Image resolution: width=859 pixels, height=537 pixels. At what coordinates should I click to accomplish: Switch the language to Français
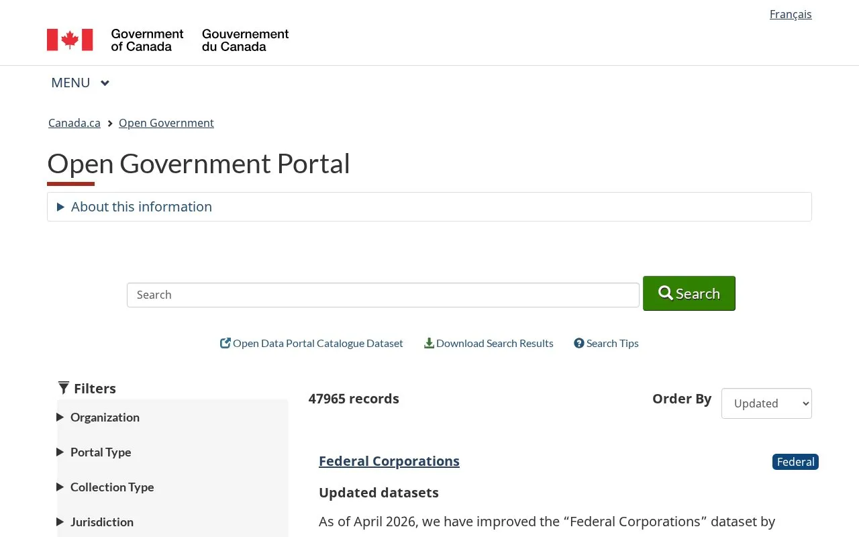tap(791, 14)
